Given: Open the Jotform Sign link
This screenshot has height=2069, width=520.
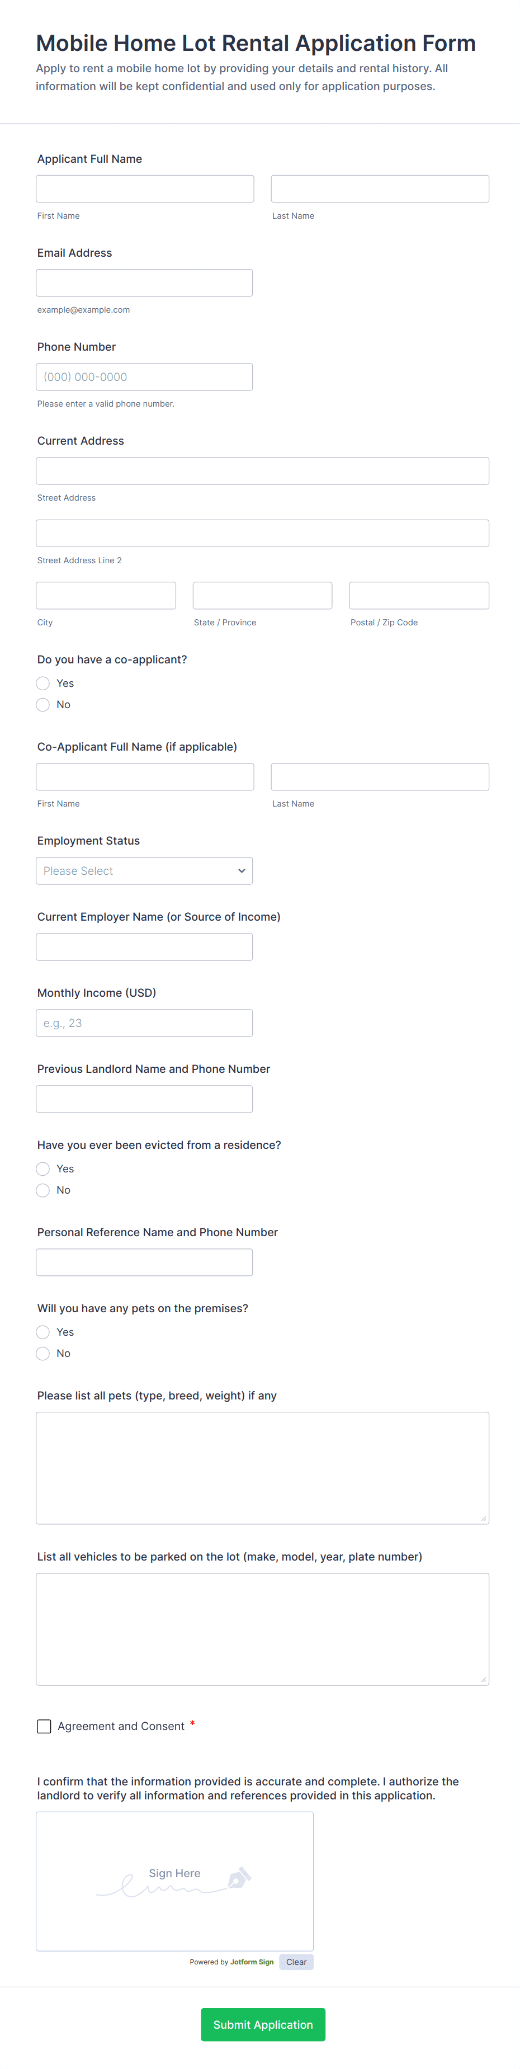Looking at the screenshot, I should (x=251, y=1962).
